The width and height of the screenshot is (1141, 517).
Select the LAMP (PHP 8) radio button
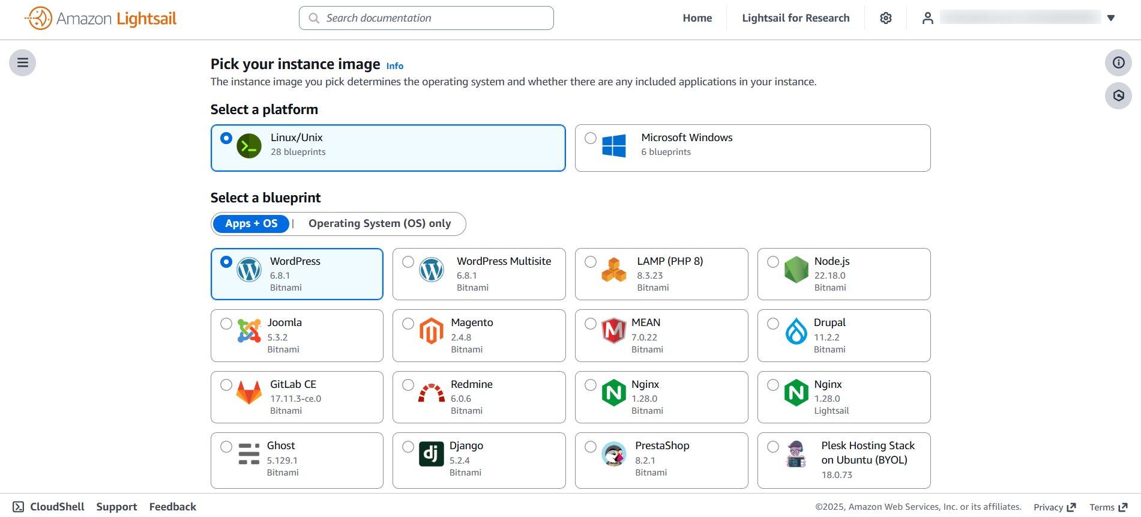click(591, 262)
